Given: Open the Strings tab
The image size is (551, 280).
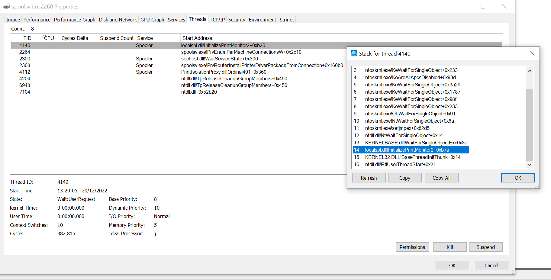Looking at the screenshot, I should (x=287, y=20).
